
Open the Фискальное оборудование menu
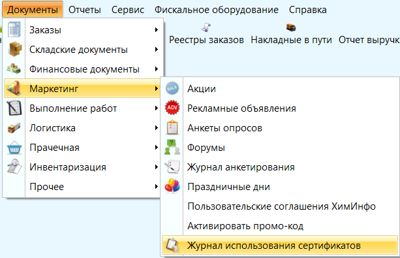tap(217, 10)
